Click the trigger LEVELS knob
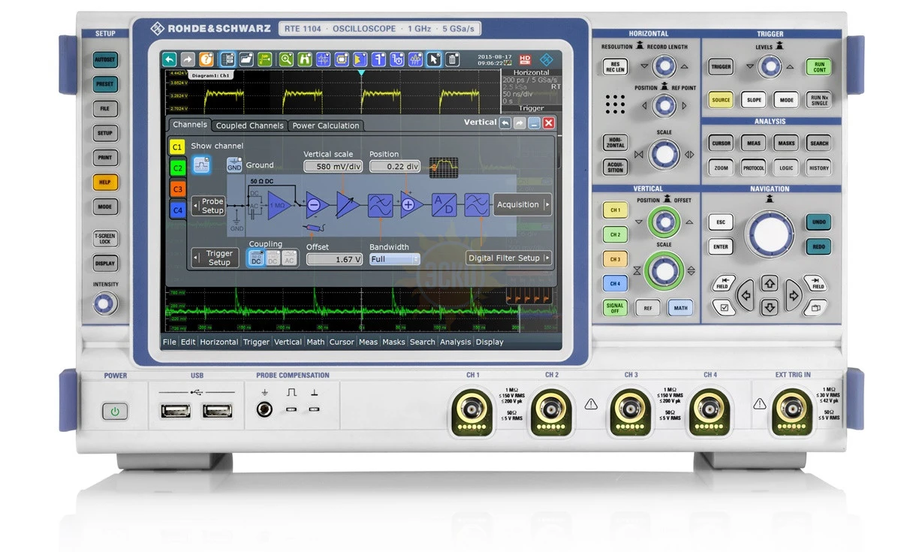This screenshot has width=901, height=552. point(770,67)
